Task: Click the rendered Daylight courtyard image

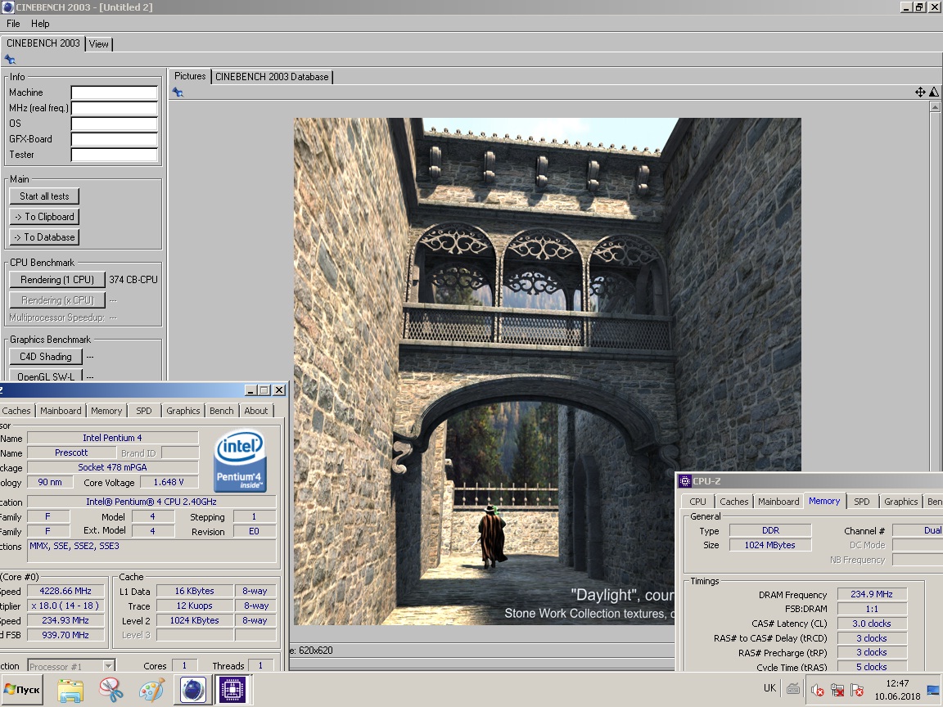Action: click(547, 371)
